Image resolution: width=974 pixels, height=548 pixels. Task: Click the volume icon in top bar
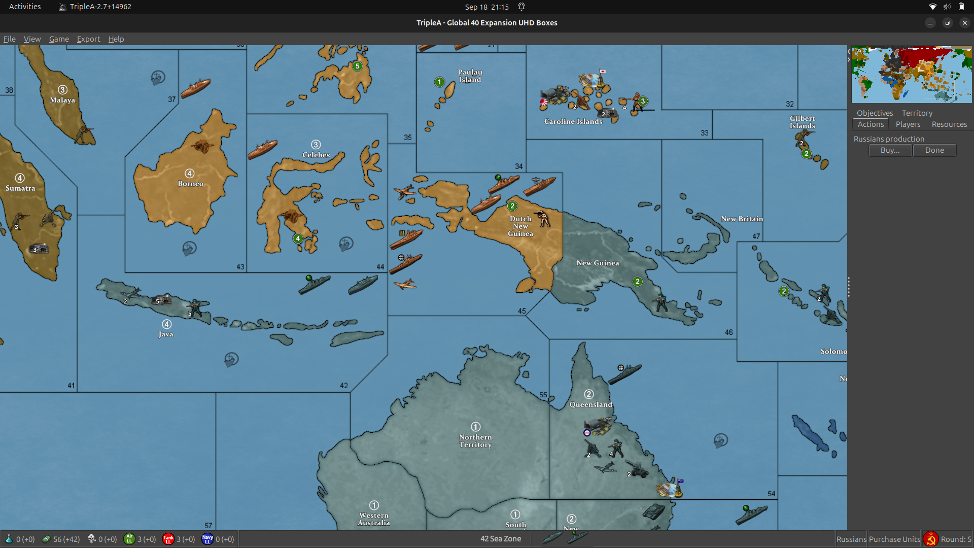tap(947, 7)
